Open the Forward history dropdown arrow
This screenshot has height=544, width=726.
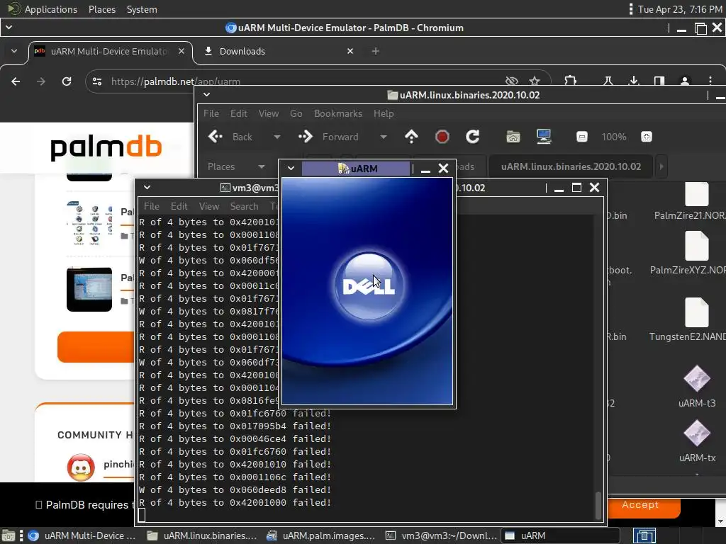coord(383,137)
